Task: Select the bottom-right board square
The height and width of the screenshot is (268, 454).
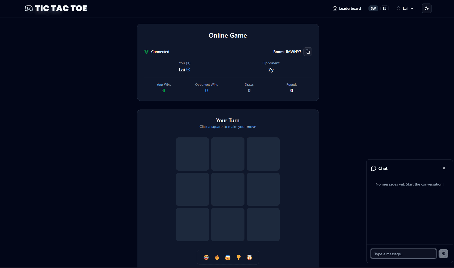Action: coord(263,224)
